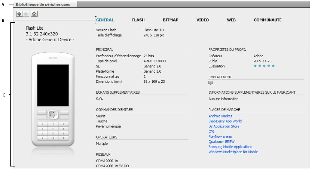Open the WEB tab

pyautogui.click(x=231, y=20)
